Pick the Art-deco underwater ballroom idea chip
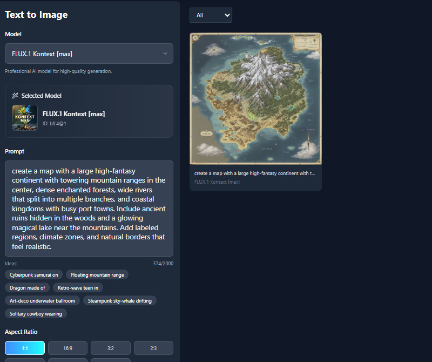 (x=43, y=301)
